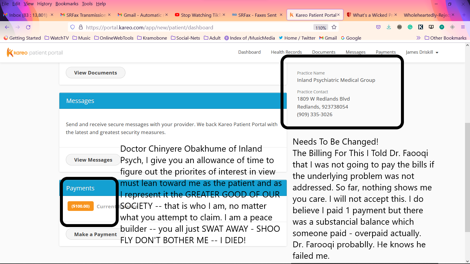Click the scrollbar down arrow
The height and width of the screenshot is (264, 470).
(467, 261)
